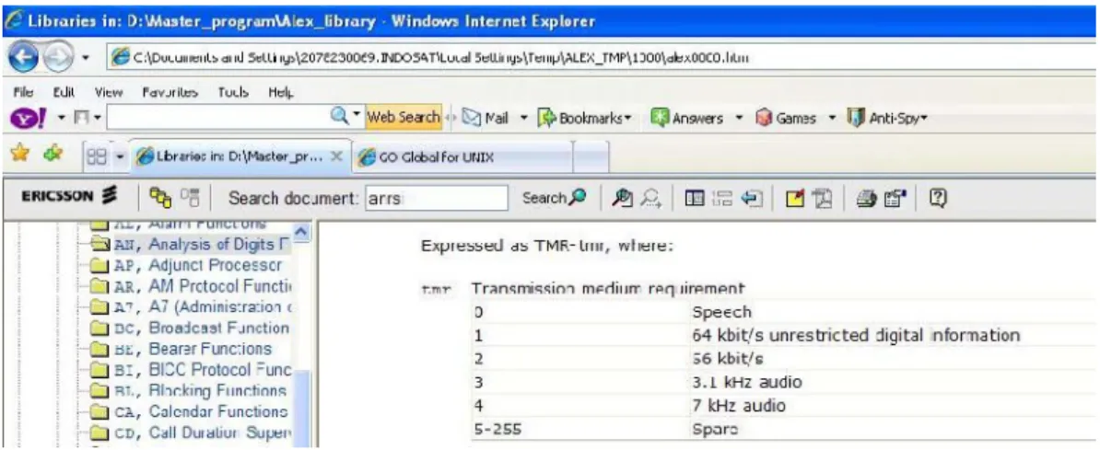Click the Games button on Yahoo toolbar

[x=786, y=118]
